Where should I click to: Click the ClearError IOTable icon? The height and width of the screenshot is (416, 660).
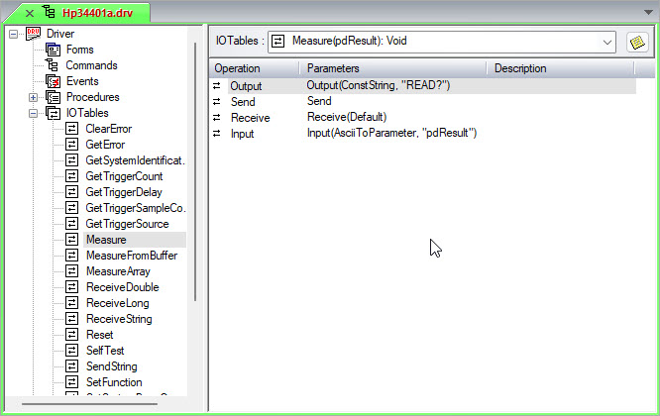[x=72, y=129]
